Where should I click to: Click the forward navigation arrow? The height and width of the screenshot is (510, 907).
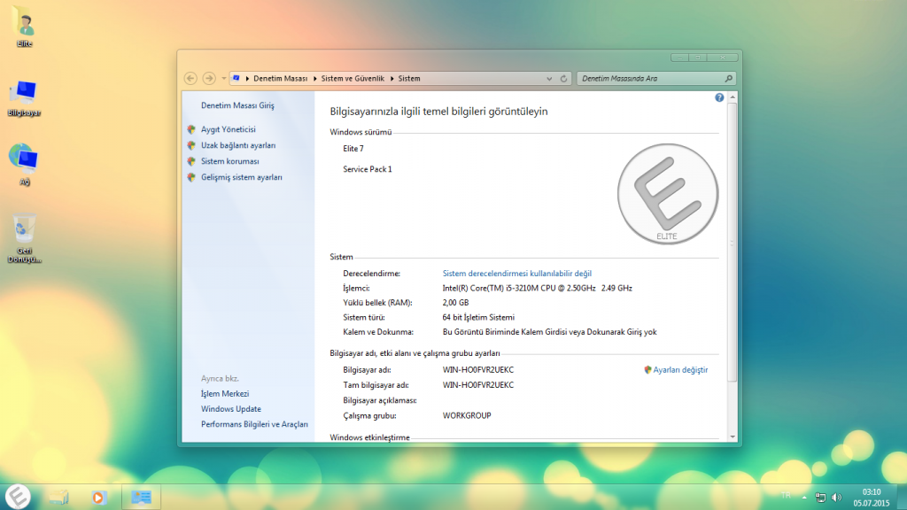[209, 78]
